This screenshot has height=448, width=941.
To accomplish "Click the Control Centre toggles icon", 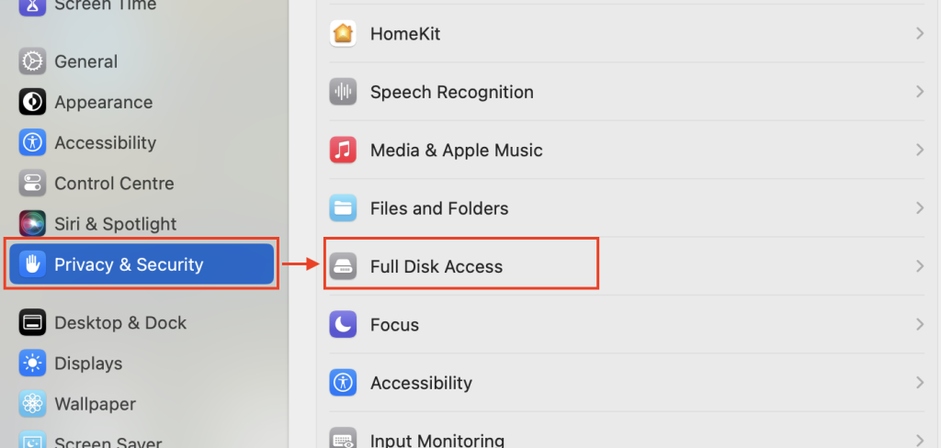I will [32, 183].
